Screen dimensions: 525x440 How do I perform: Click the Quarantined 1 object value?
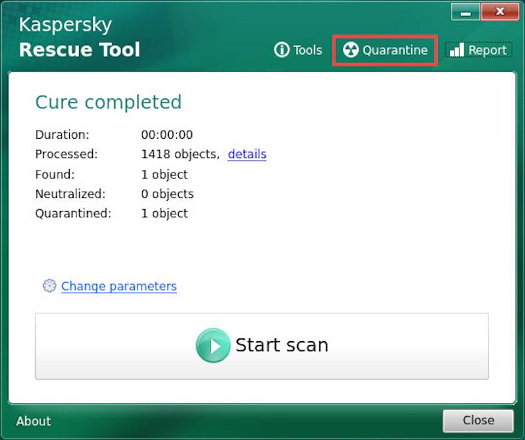pos(164,214)
